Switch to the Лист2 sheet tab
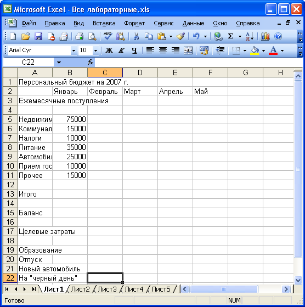The width and height of the screenshot is (305, 307). click(x=80, y=289)
